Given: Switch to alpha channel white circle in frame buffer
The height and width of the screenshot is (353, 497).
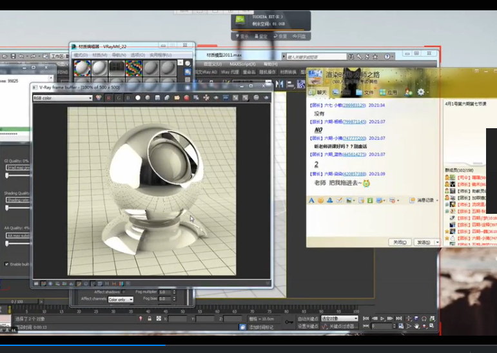Looking at the screenshot, I should coord(138,98).
